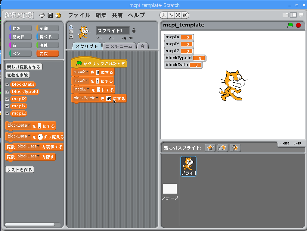This screenshot has height=231, width=307.
Task: Set rotation style to can rotate
Action: (x=71, y=27)
